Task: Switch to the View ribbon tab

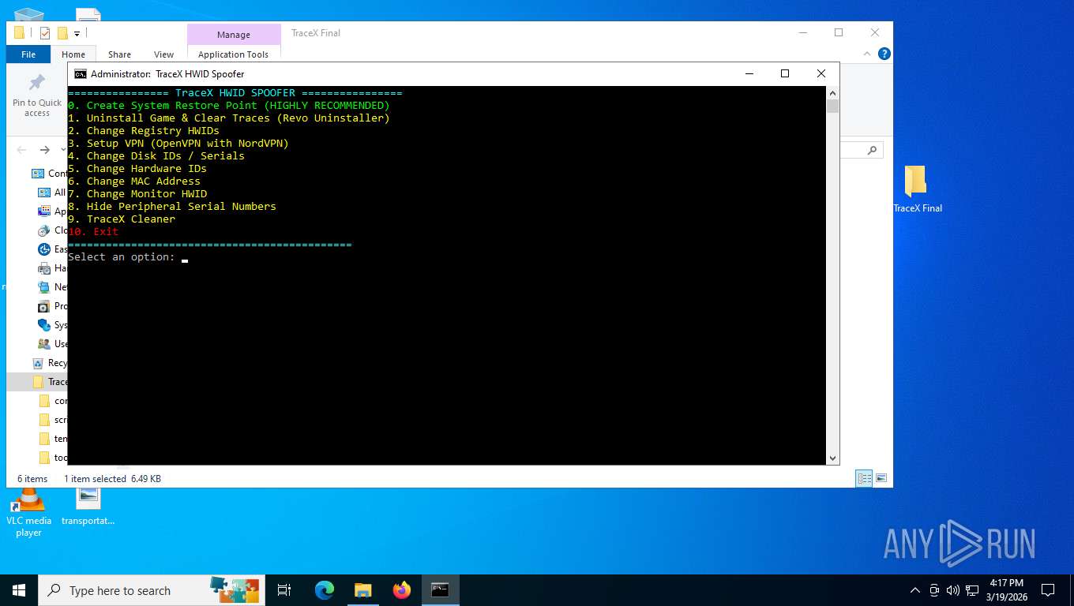Action: (x=163, y=54)
